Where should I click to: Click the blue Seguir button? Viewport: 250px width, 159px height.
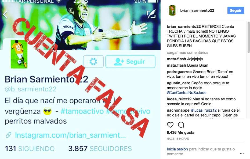236,10
